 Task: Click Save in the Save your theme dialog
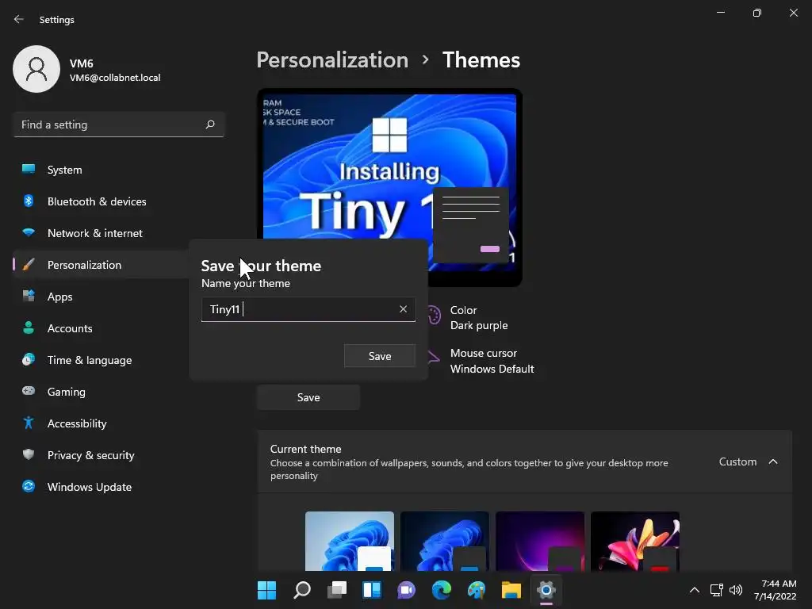pyautogui.click(x=380, y=356)
